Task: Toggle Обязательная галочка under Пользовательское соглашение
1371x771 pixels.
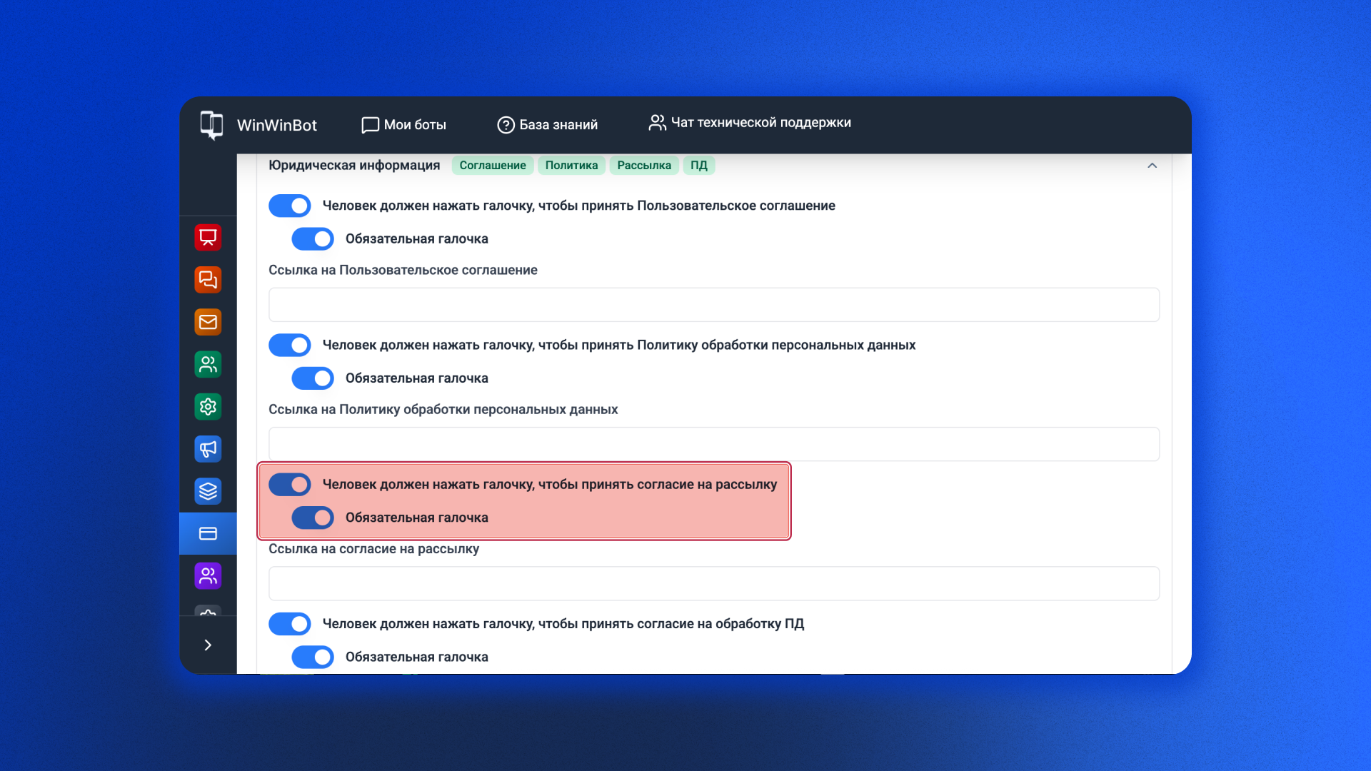Action: point(313,239)
